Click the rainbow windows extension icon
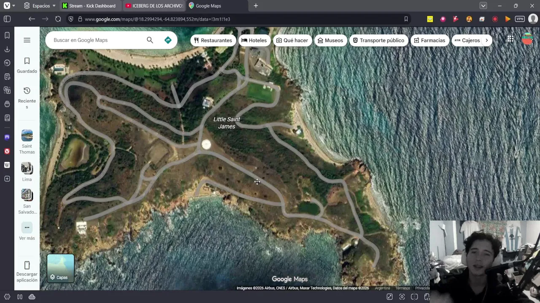 [x=482, y=19]
